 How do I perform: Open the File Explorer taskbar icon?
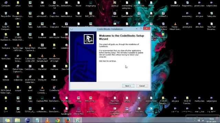[x=18, y=120]
